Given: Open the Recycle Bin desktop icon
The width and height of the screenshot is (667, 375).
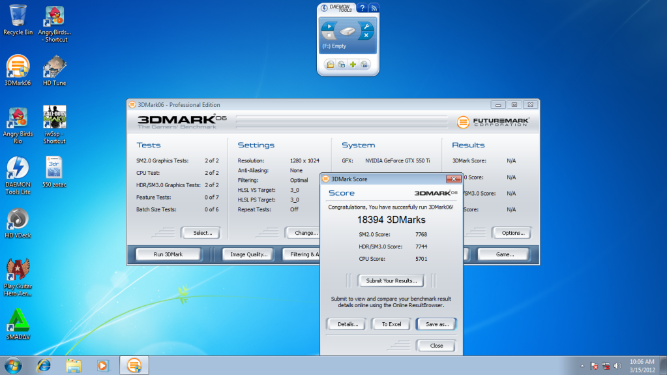Looking at the screenshot, I should pos(18,20).
